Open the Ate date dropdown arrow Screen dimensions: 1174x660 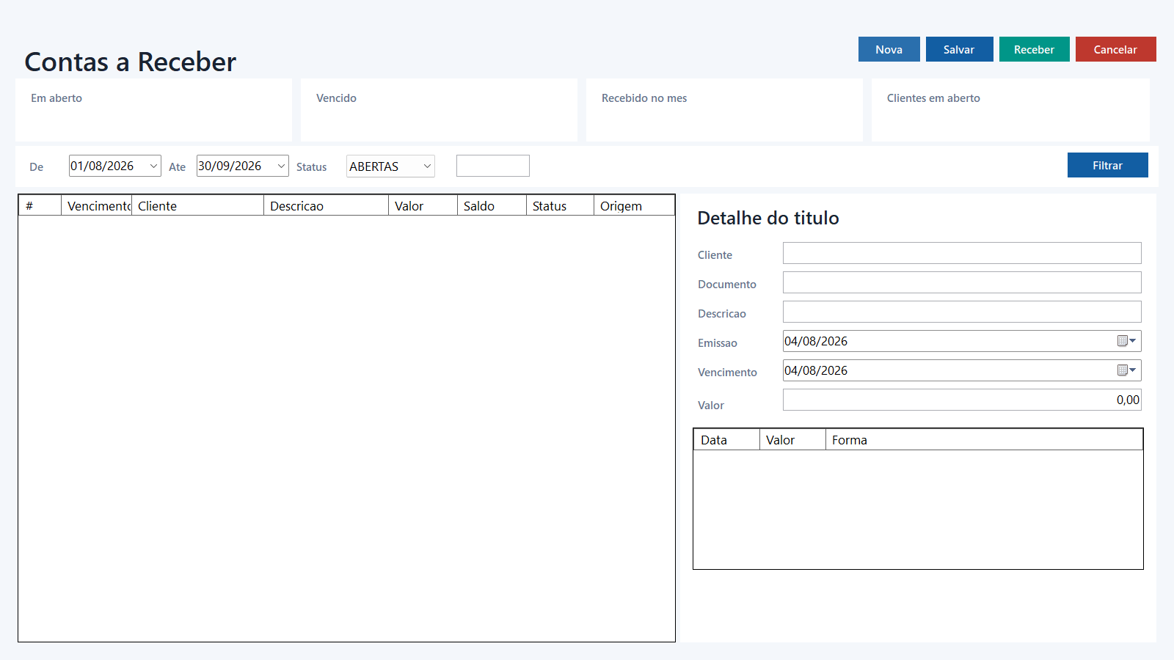click(x=281, y=166)
